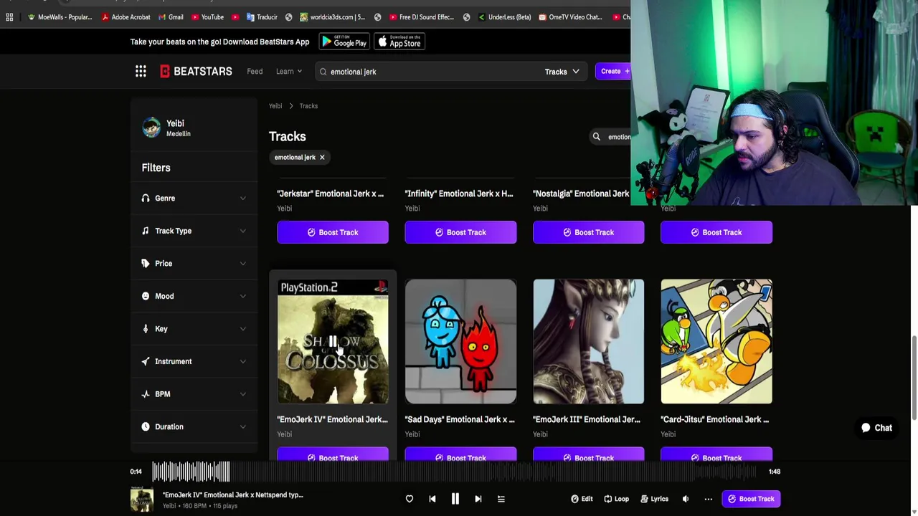Viewport: 918px width, 516px height.
Task: Skip to previous track
Action: (432, 499)
